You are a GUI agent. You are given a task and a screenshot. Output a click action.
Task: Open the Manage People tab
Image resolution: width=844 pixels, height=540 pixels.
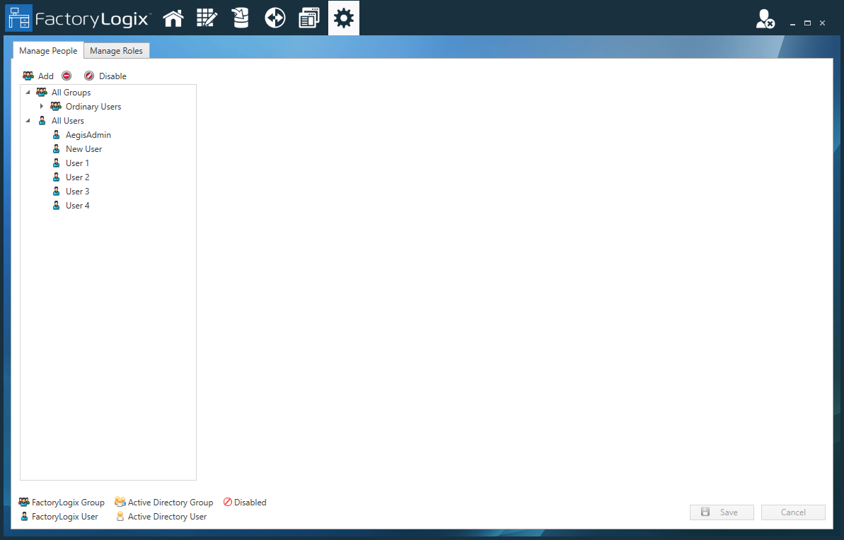(x=47, y=50)
